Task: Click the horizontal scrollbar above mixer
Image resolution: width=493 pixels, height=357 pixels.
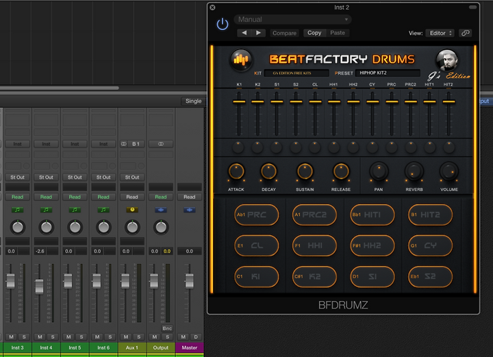Action: click(x=59, y=88)
